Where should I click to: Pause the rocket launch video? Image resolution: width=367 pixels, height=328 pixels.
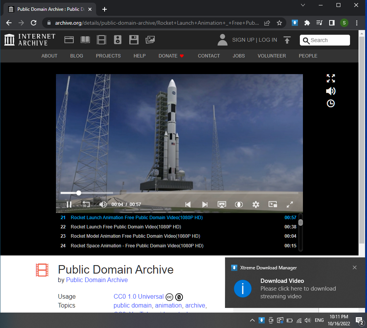69,205
